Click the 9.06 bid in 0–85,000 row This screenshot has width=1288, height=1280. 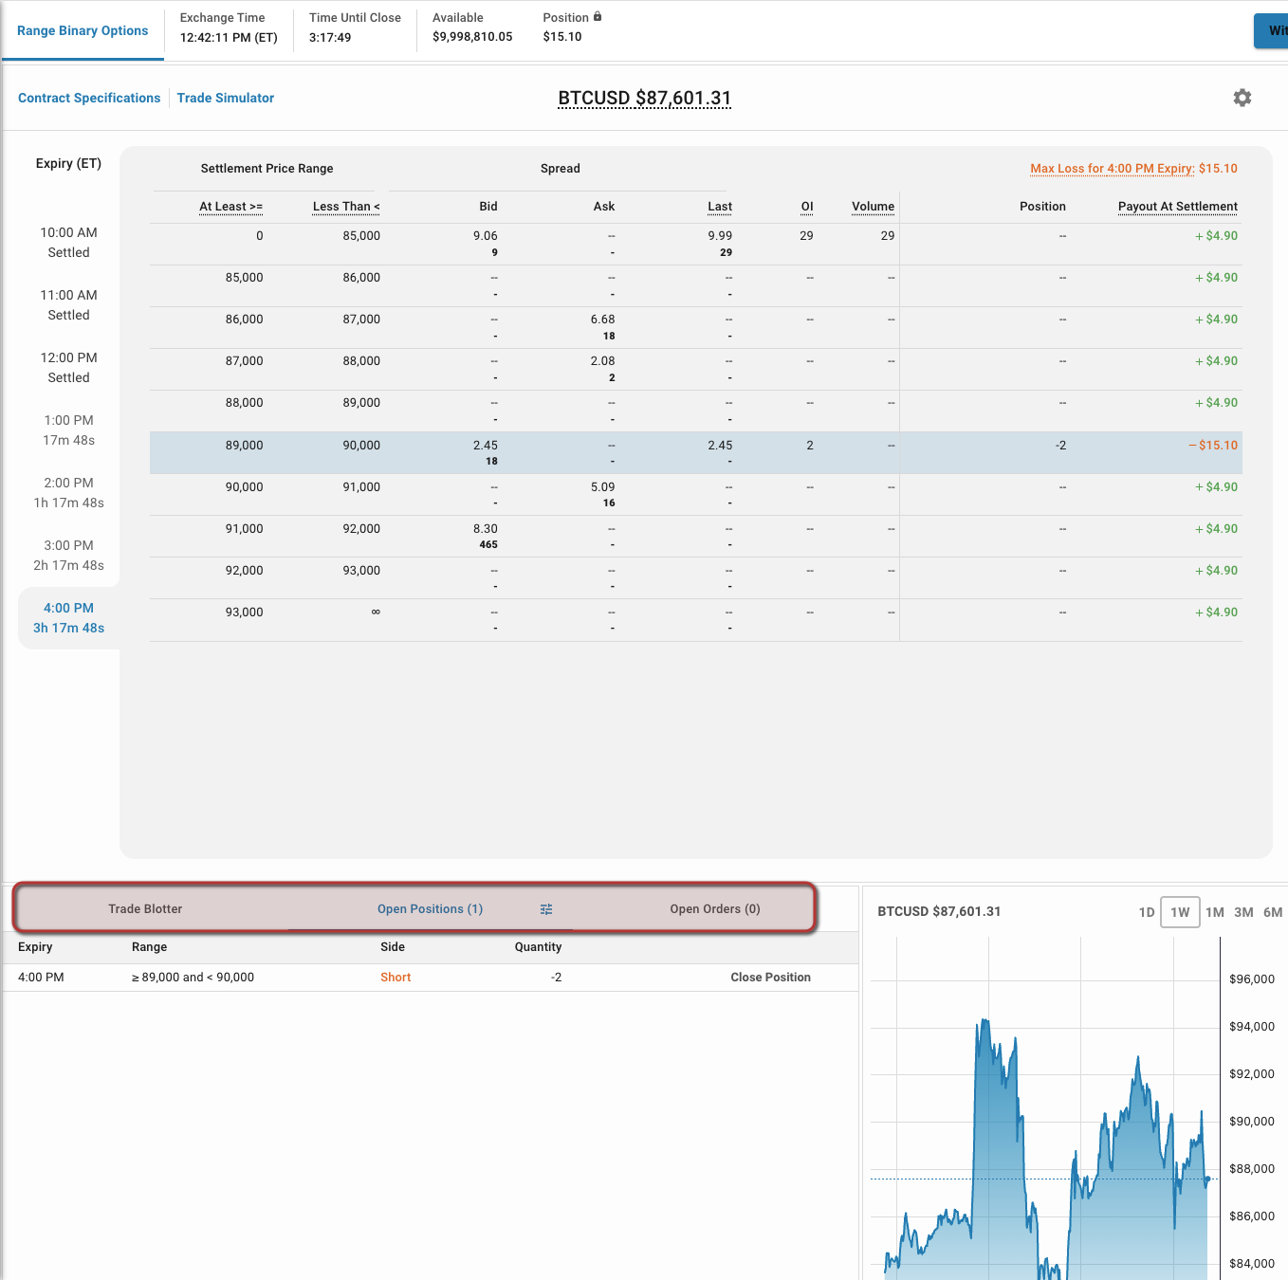(486, 236)
